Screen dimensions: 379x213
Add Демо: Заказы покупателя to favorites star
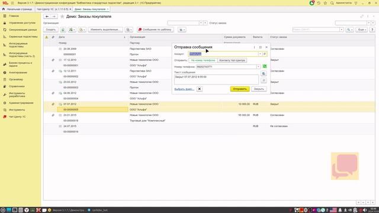pyautogui.click(x=62, y=17)
